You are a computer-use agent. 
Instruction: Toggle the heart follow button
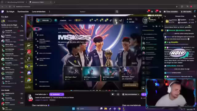pos(113,94)
